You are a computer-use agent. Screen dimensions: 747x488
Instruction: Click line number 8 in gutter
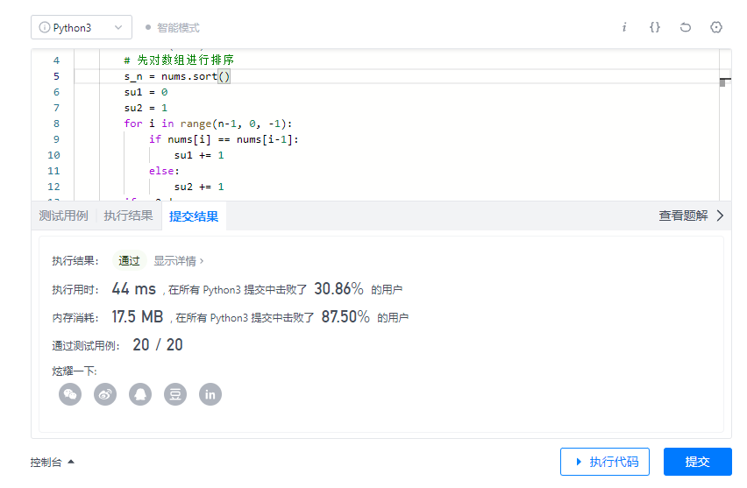(56, 124)
